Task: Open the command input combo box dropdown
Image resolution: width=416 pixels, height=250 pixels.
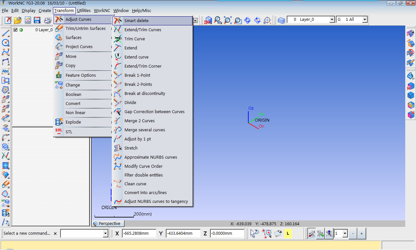Action: [105, 233]
